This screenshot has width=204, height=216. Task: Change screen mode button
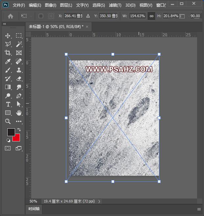point(19,148)
